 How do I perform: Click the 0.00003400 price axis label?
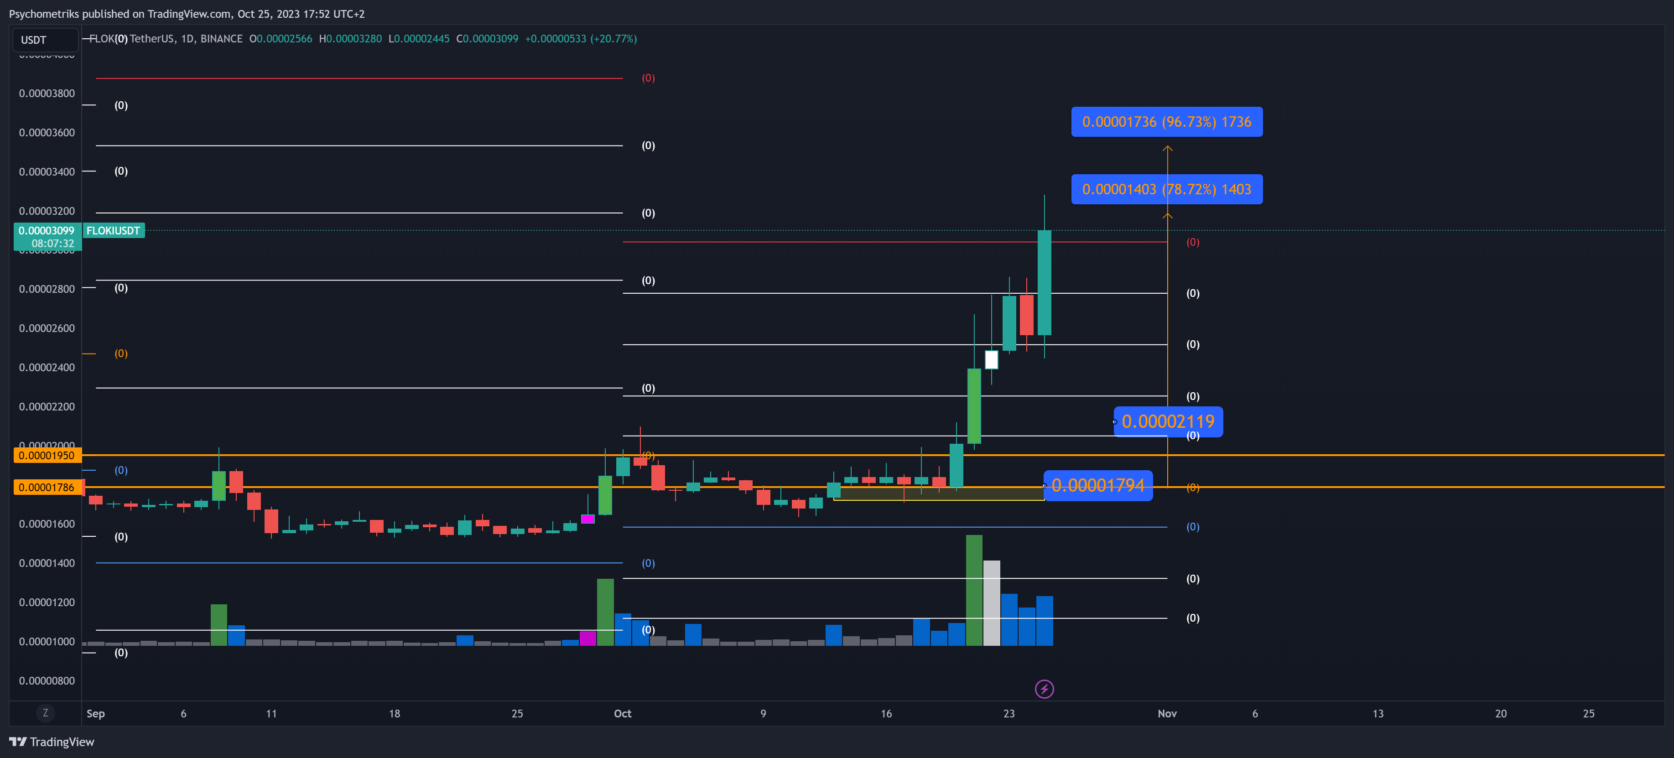[47, 171]
